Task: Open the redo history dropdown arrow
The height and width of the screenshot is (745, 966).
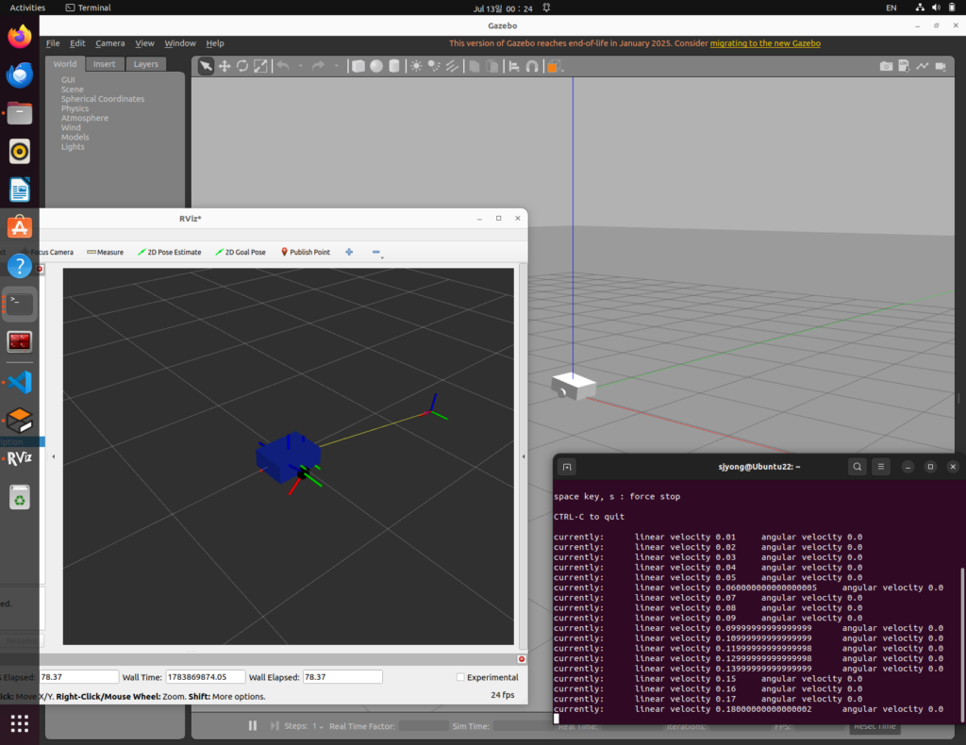Action: (x=337, y=66)
